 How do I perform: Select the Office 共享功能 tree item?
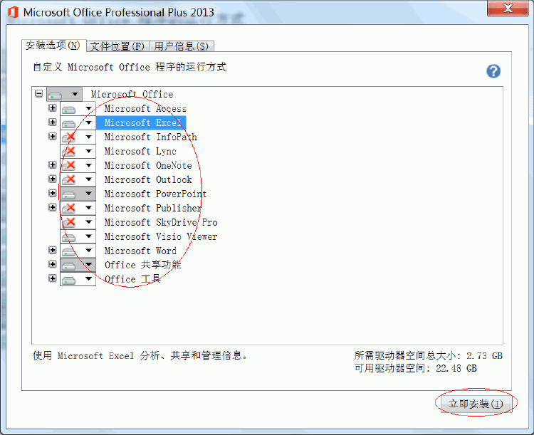click(142, 265)
